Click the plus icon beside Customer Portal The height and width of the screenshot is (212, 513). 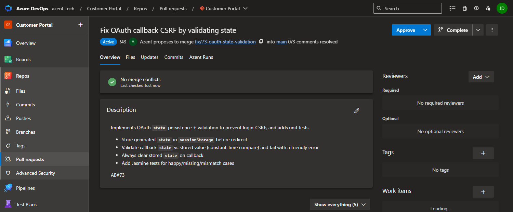click(x=81, y=25)
